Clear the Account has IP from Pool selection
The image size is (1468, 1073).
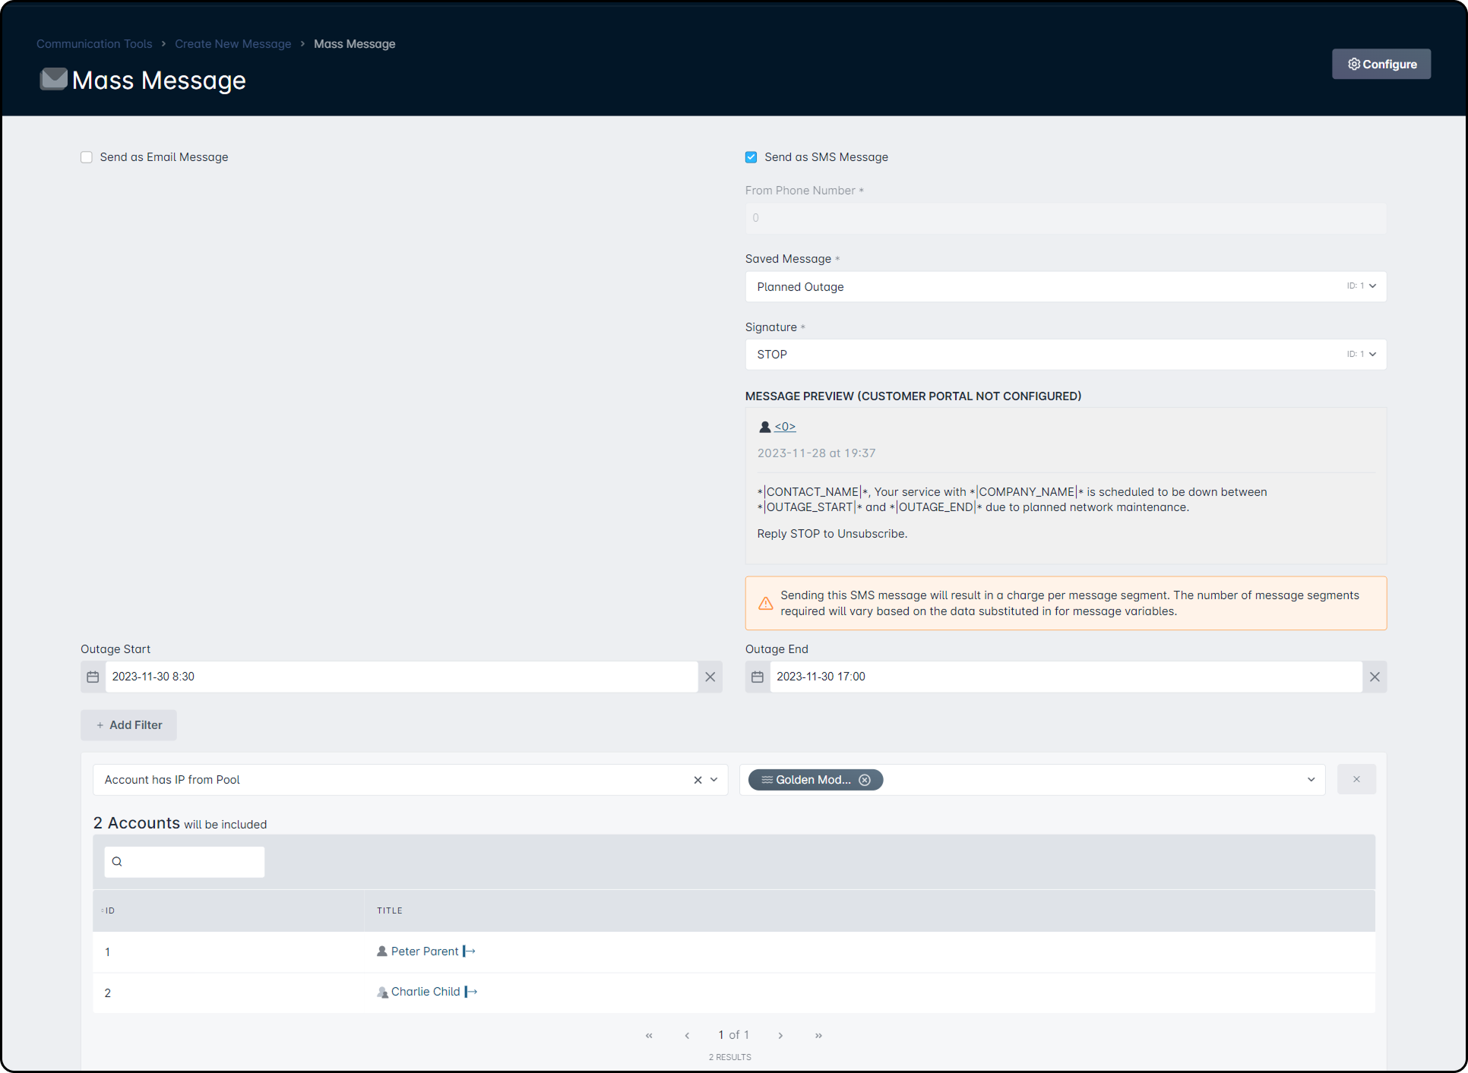[698, 780]
